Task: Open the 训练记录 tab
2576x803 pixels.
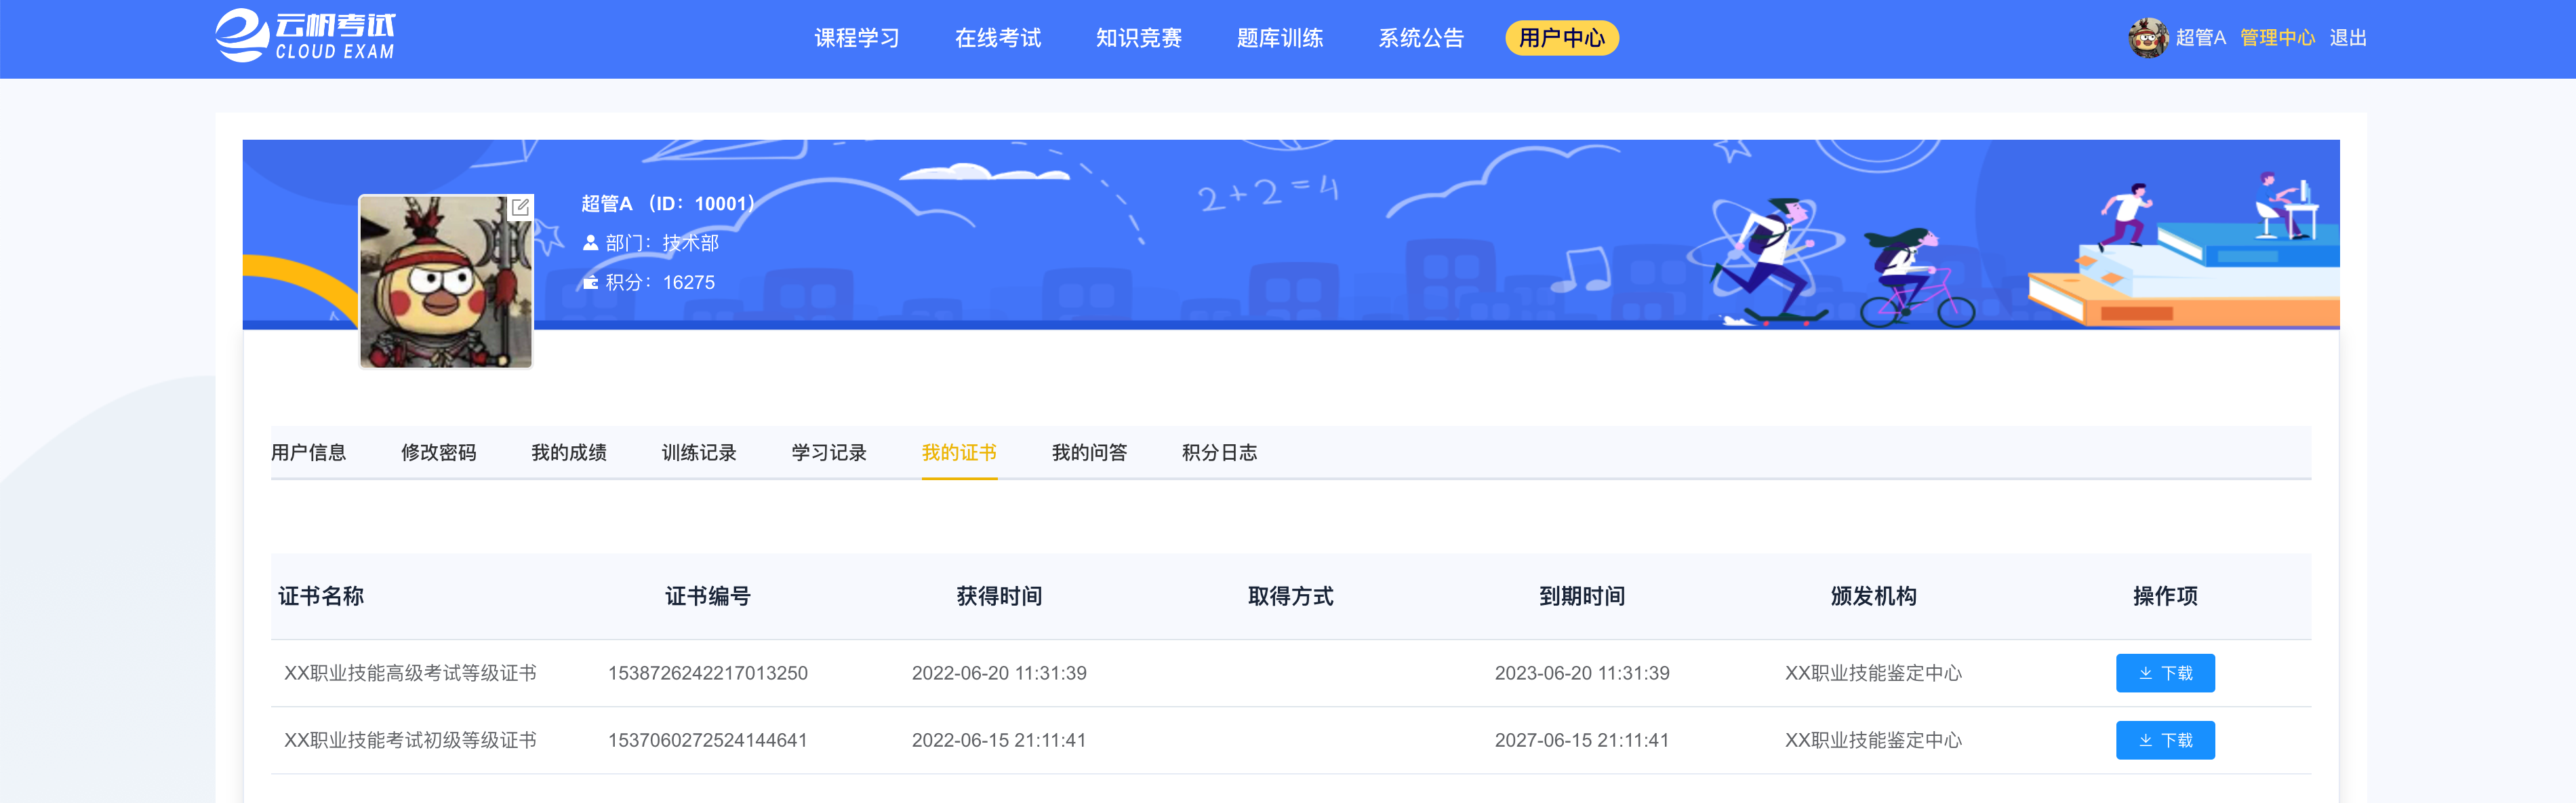Action: (x=699, y=453)
